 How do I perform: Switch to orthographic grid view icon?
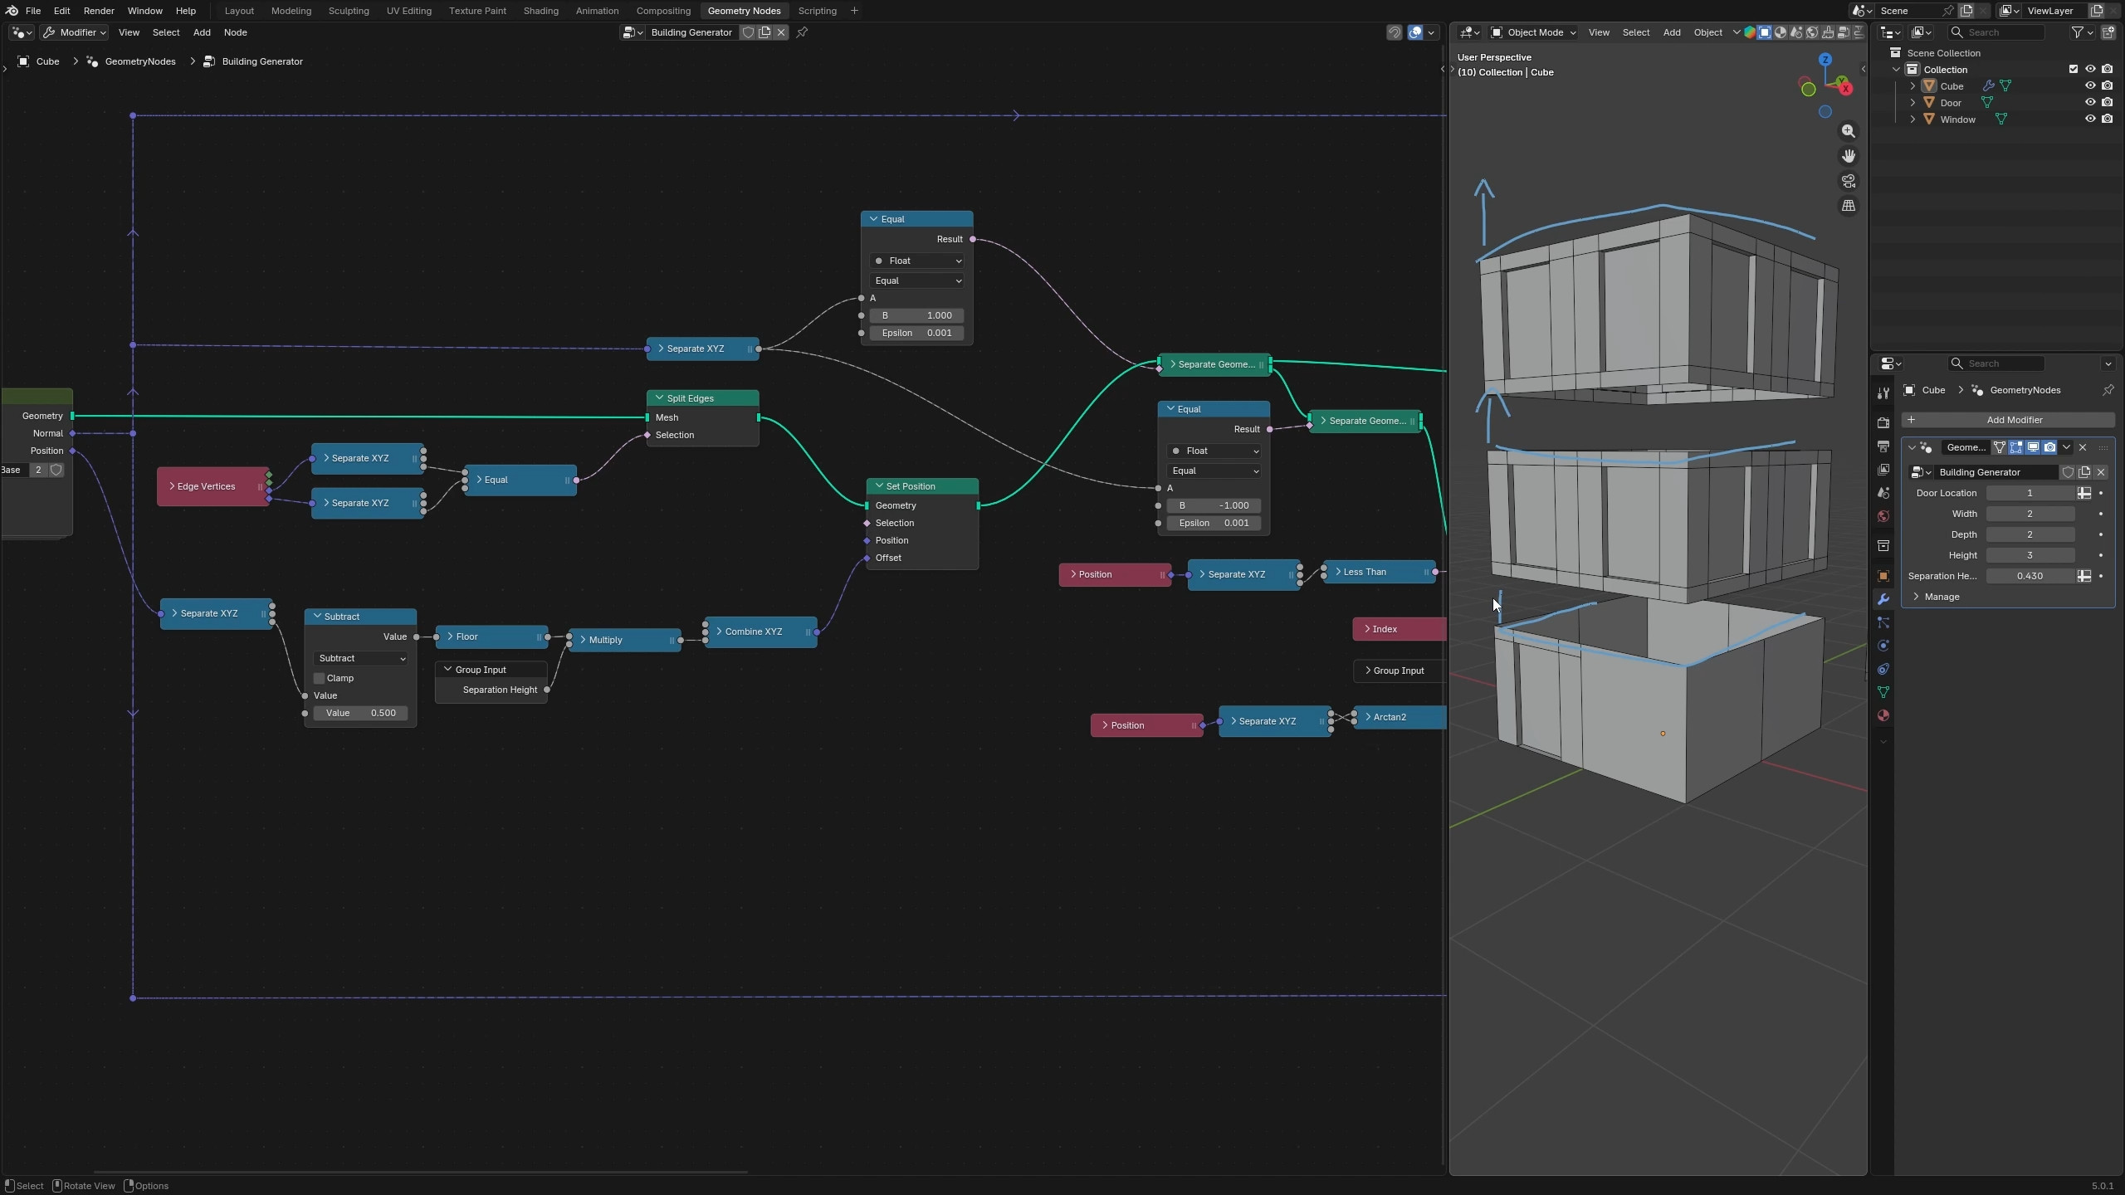[1848, 206]
